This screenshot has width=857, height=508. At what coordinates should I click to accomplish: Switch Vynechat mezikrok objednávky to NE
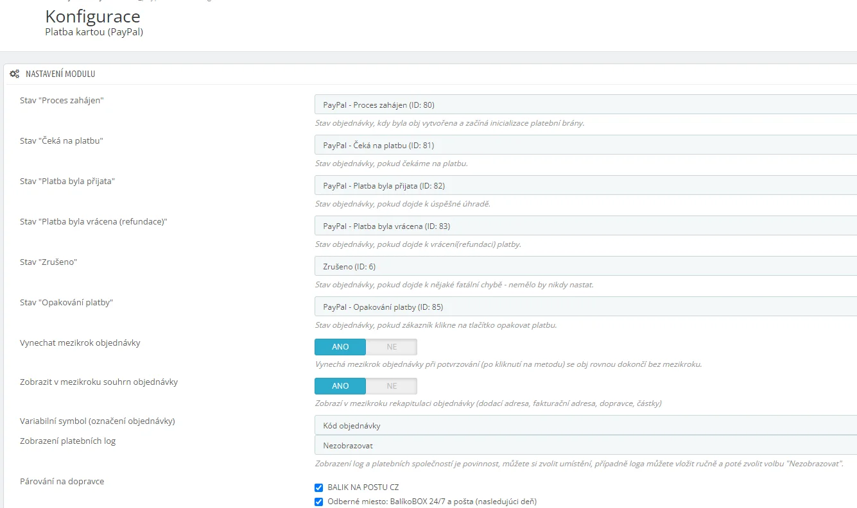click(392, 347)
